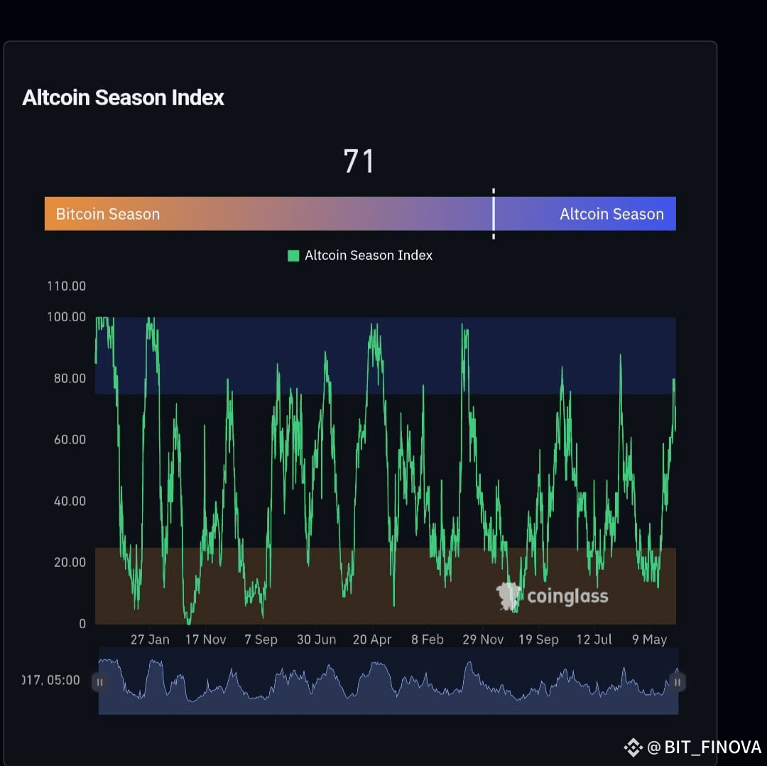
Task: Click the 110.00 y-axis label
Action: coord(66,286)
